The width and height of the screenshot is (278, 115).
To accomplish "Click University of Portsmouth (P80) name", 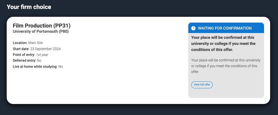I will (41, 32).
